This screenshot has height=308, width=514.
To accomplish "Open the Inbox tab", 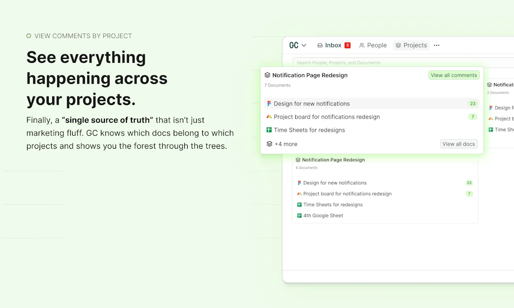I will click(x=333, y=45).
